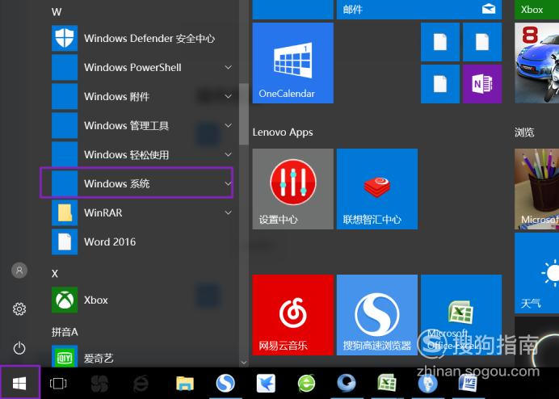Open the Microsoft Office Excel tile

(461, 315)
